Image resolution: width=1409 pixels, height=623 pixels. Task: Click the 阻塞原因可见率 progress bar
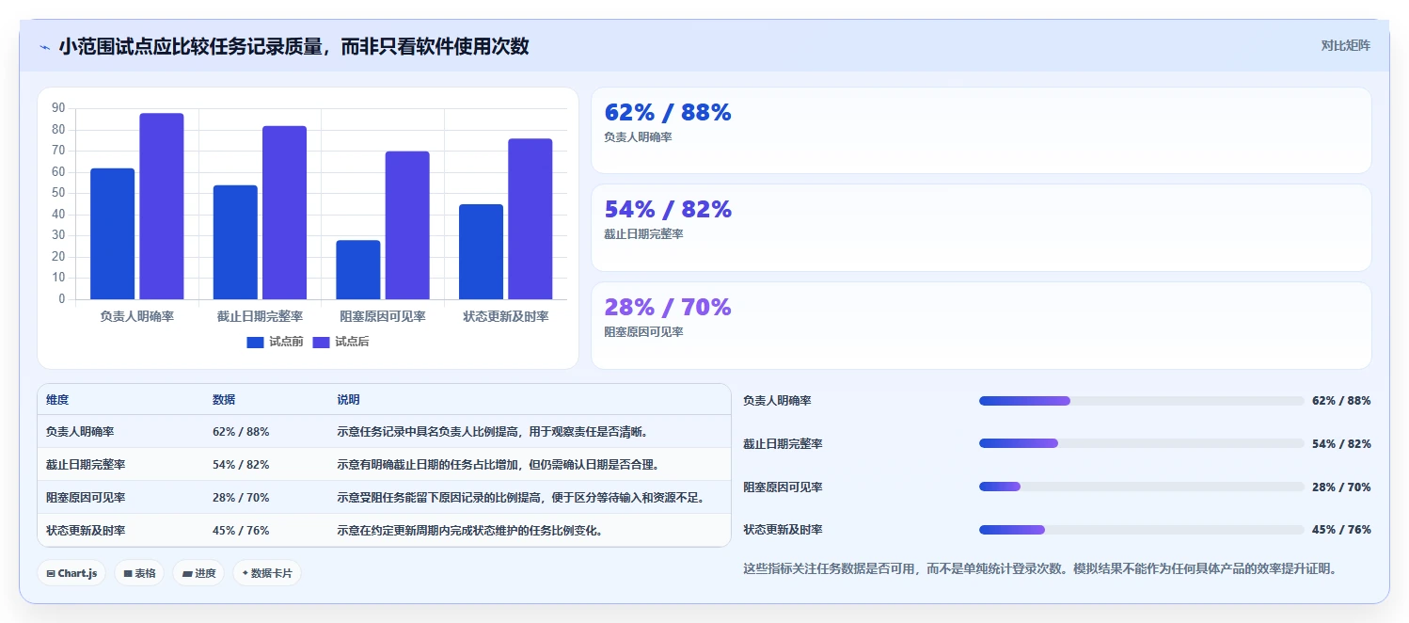[1142, 487]
